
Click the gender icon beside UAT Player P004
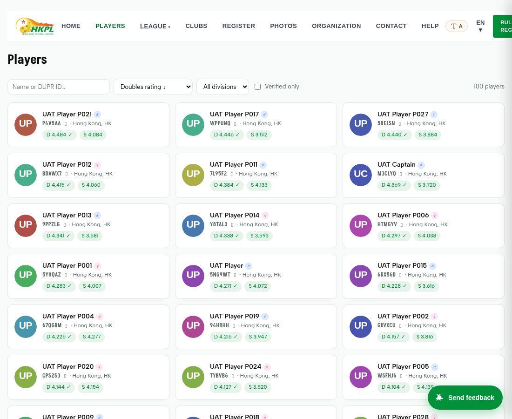100,317
